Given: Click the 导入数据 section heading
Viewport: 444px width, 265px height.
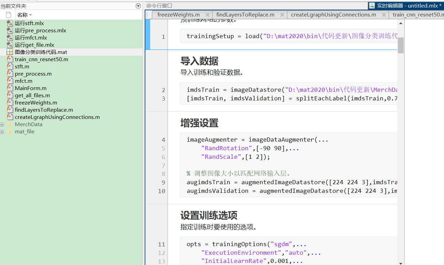Looking at the screenshot, I should tap(199, 61).
